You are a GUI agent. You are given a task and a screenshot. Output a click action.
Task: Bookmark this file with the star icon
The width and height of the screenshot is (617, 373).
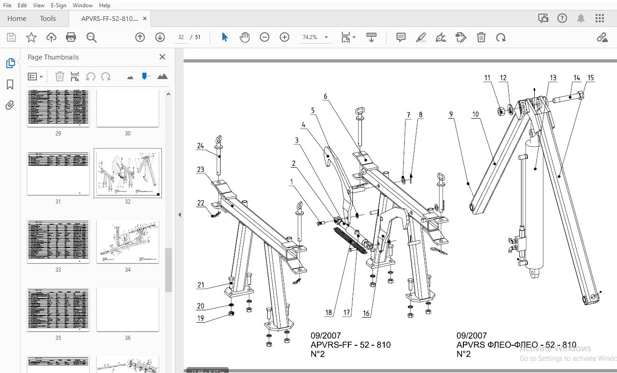click(31, 37)
